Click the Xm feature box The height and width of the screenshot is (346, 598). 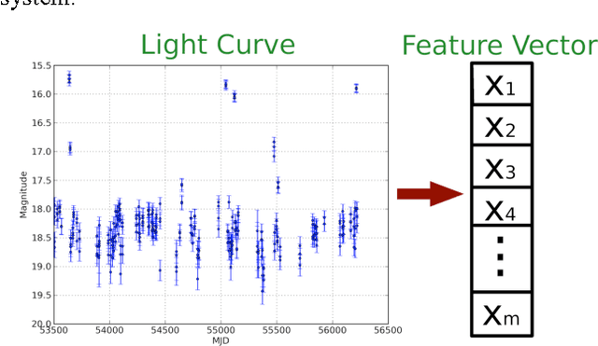tap(502, 314)
